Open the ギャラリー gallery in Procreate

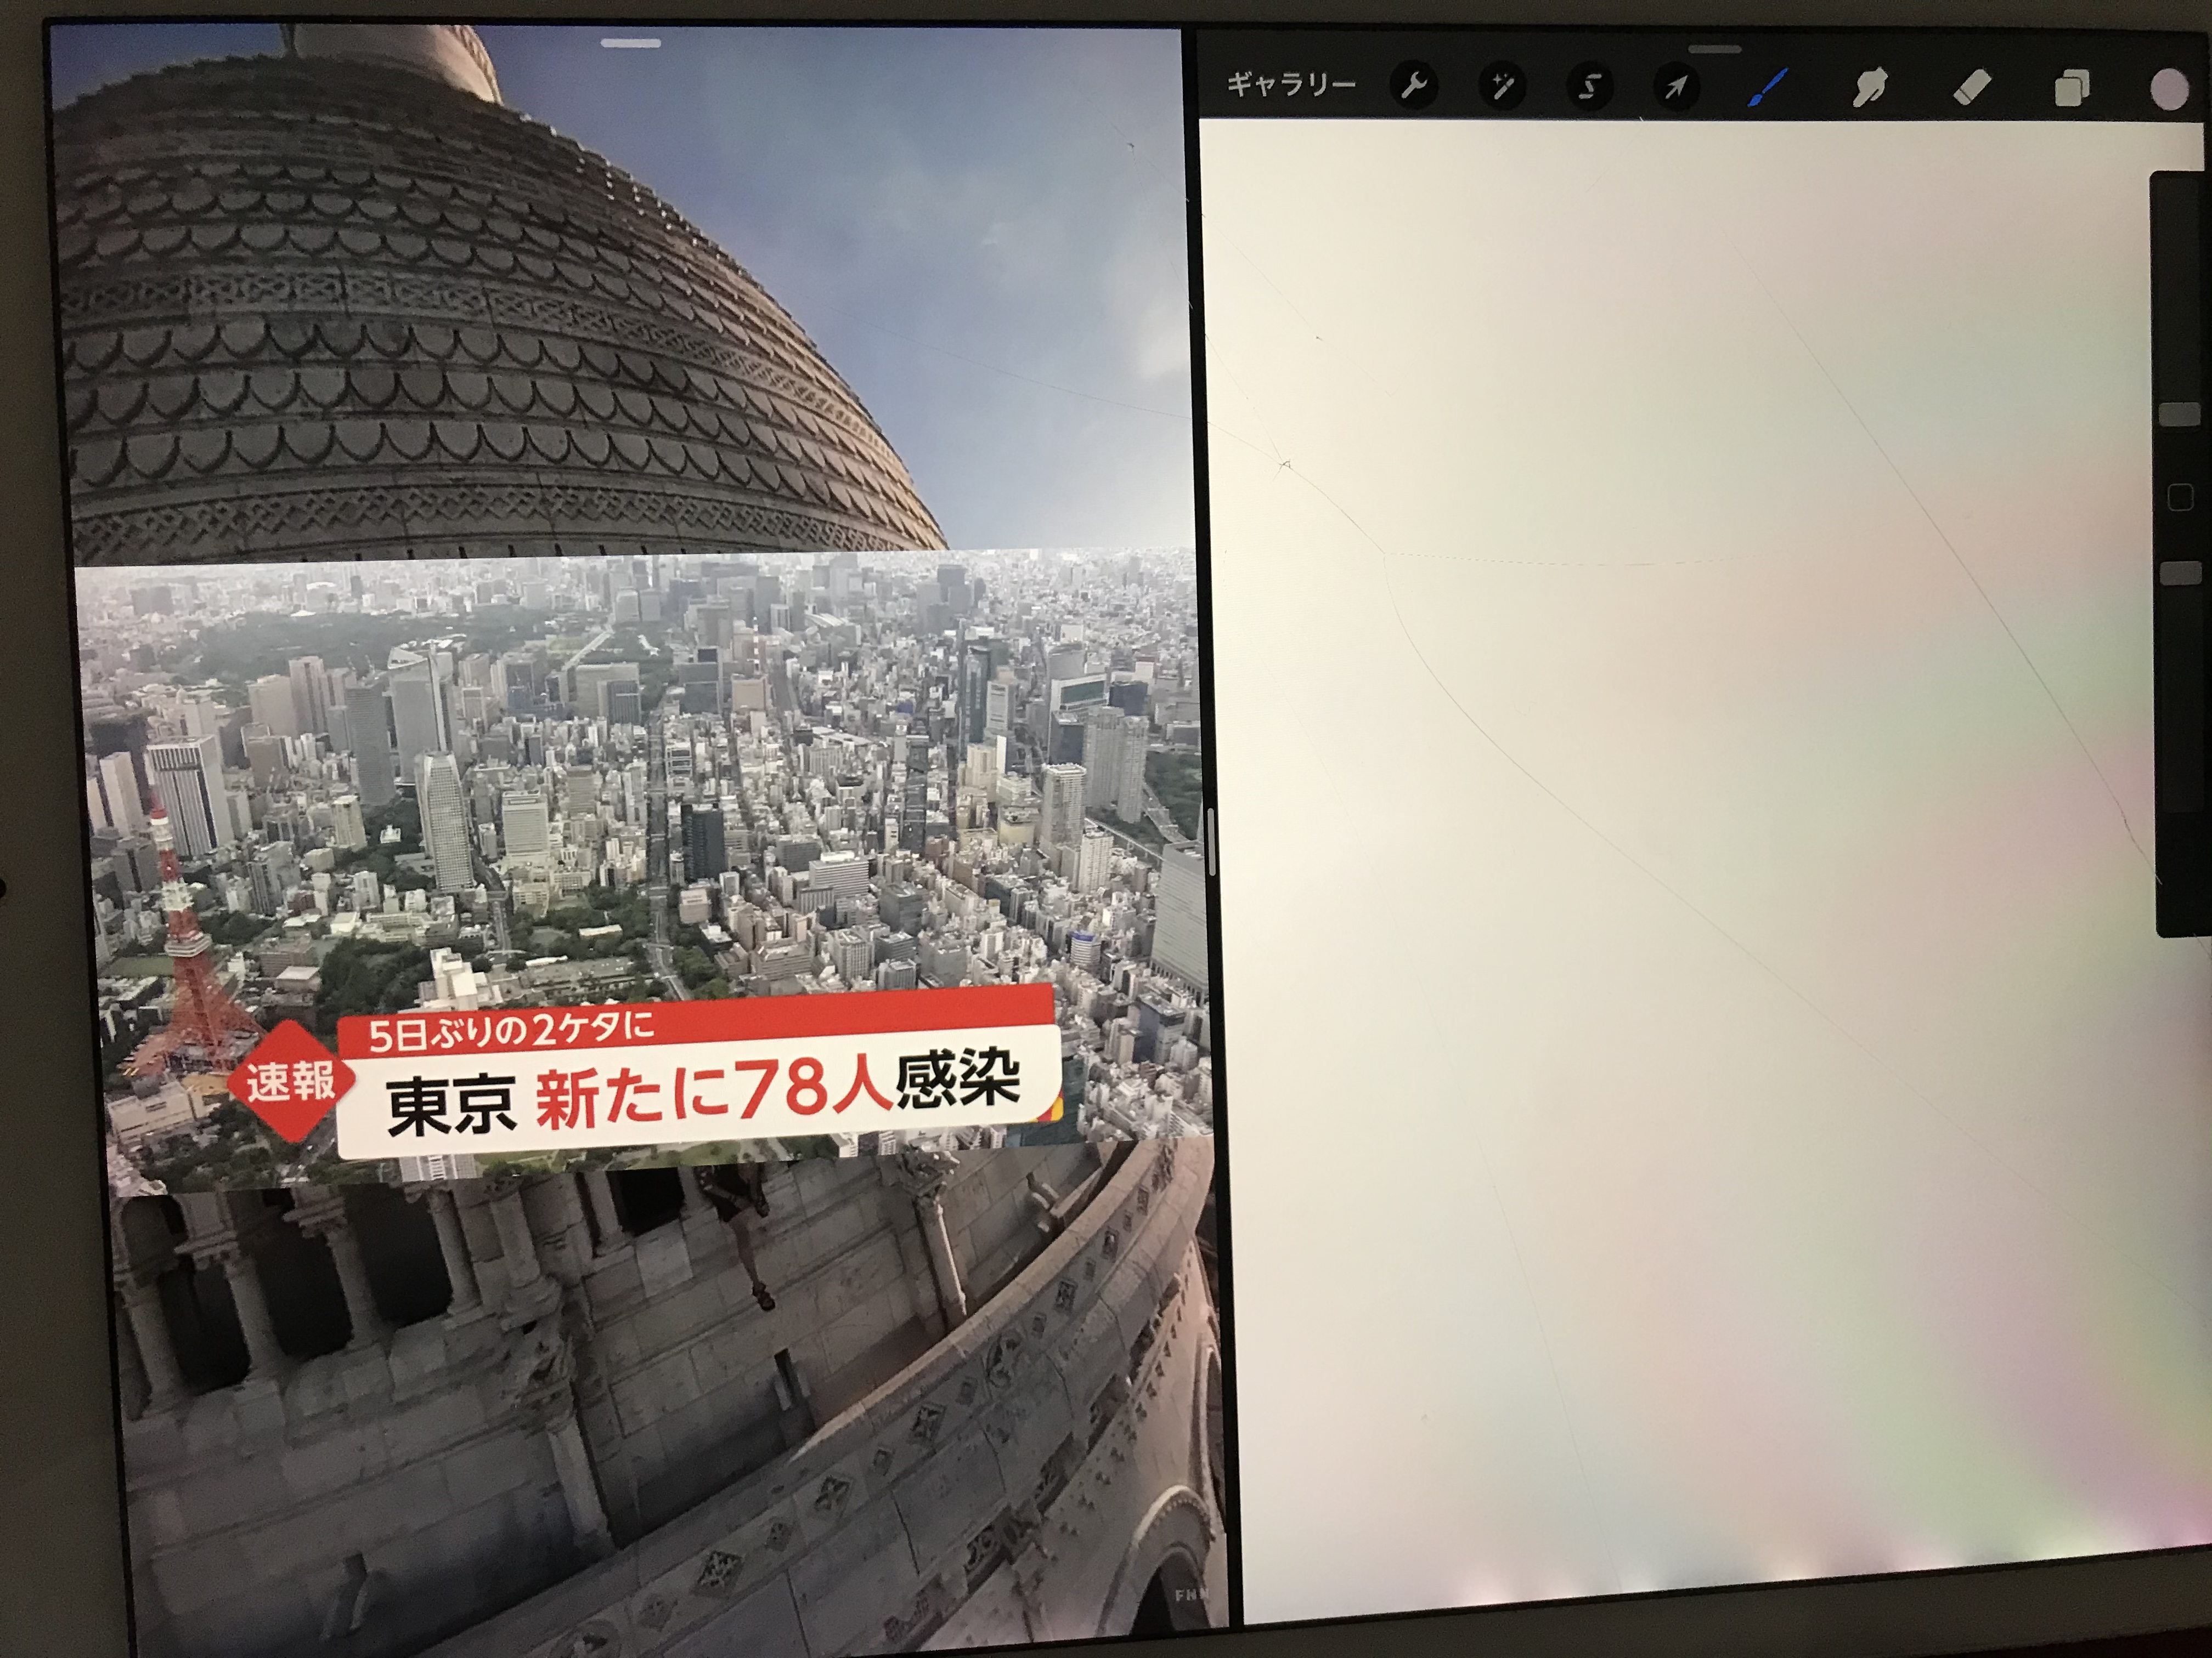1291,85
